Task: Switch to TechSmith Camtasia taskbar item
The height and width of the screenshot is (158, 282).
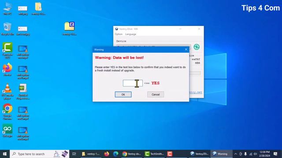Action: pyautogui.click(x=154, y=154)
